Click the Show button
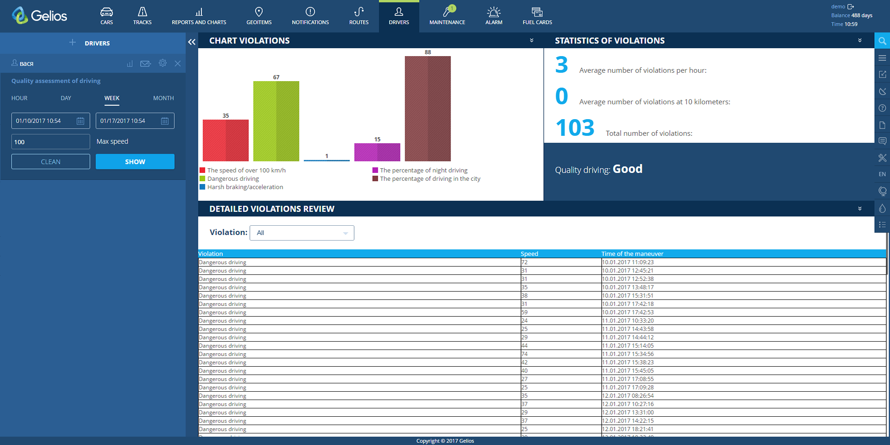890x445 pixels. click(x=135, y=162)
